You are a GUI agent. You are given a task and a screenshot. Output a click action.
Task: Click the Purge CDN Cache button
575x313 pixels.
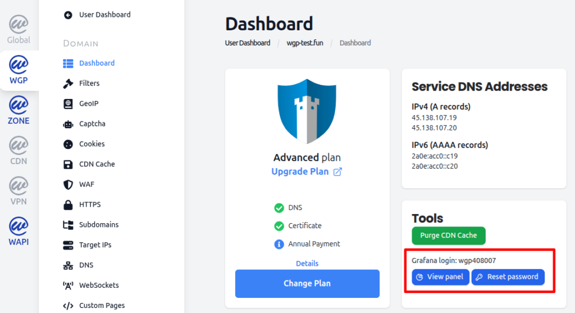449,235
